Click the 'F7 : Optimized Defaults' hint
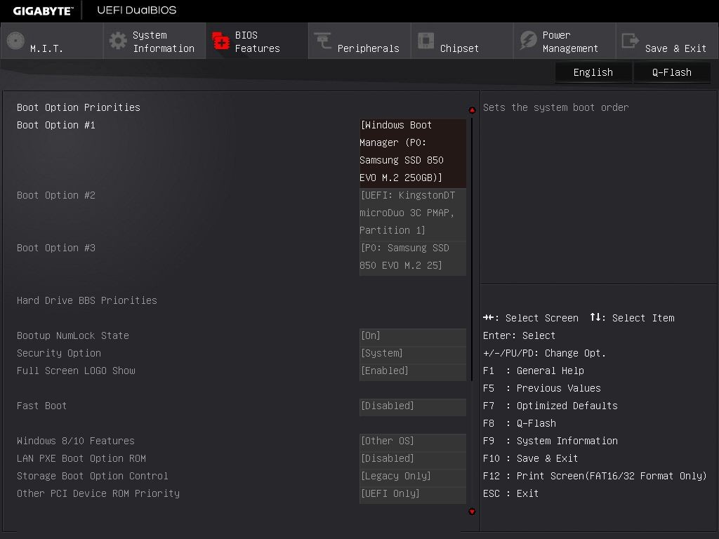Viewport: 719px width, 539px height. pos(550,406)
